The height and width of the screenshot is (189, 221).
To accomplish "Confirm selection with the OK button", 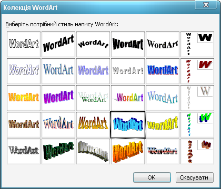I will [x=152, y=177].
